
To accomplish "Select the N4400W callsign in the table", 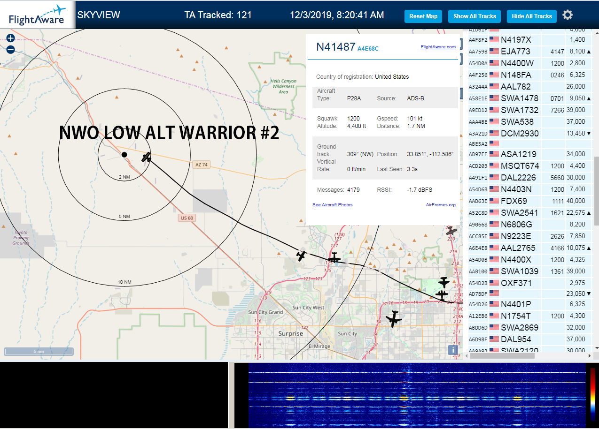I will click(x=517, y=63).
